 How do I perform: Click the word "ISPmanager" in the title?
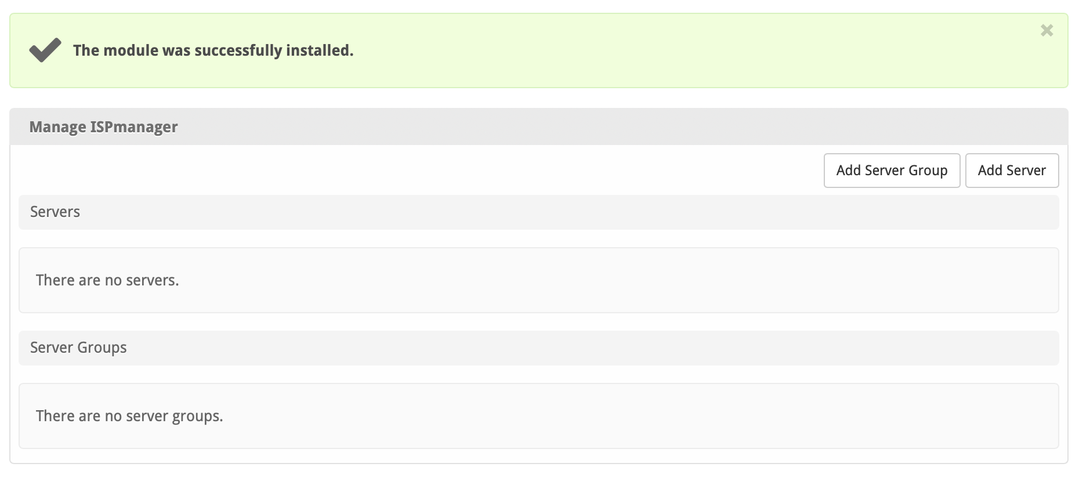(x=134, y=127)
